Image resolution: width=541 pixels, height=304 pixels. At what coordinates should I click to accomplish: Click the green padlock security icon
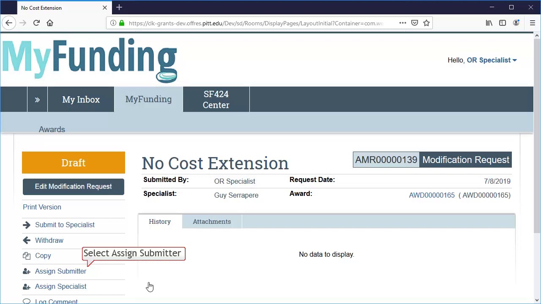pos(122,23)
